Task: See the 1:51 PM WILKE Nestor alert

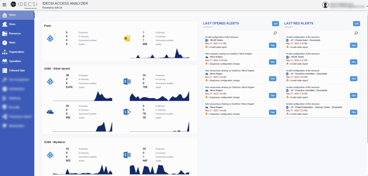Action: point(272,45)
